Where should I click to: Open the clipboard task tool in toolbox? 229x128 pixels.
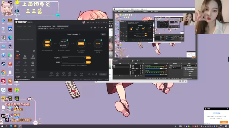pyautogui.click(x=33, y=56)
